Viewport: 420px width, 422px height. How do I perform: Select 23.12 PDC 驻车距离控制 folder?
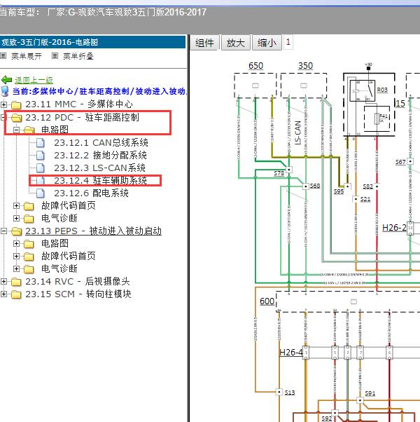(x=82, y=117)
